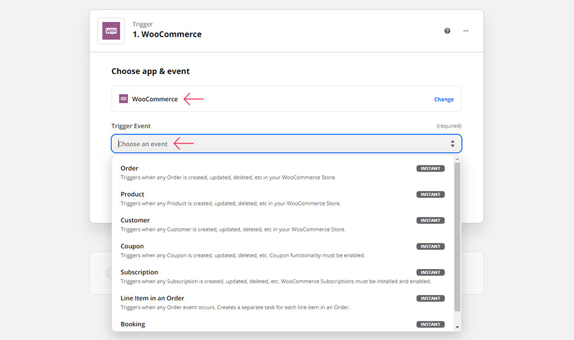Click the dropdown list scroll up arrow
Screen dimensions: 574x340
457,160
